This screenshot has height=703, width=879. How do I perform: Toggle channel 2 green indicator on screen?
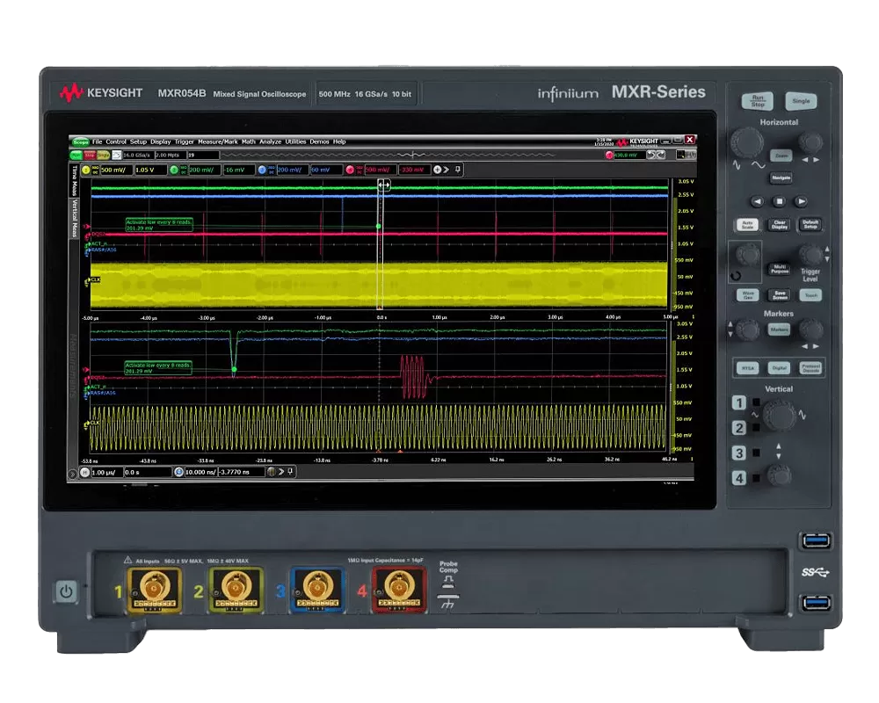[x=174, y=170]
